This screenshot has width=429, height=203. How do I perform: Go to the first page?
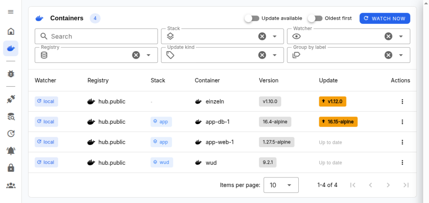point(353,185)
